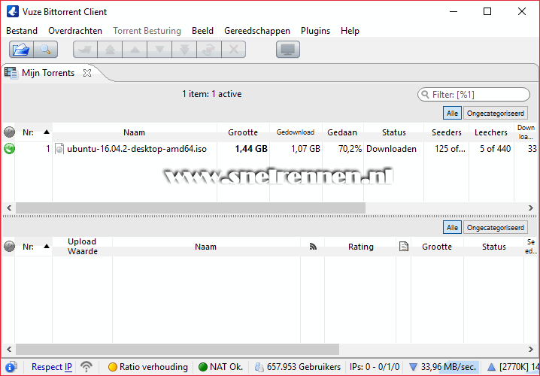
Task: Click upper table scroll right arrow
Action: tap(531, 208)
